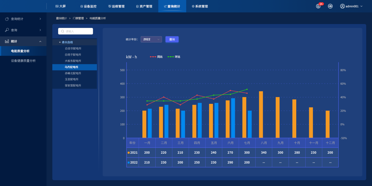Click the blue 2022 legend swatch in table
Viewport: 372px width, 186px height.
pyautogui.click(x=129, y=162)
